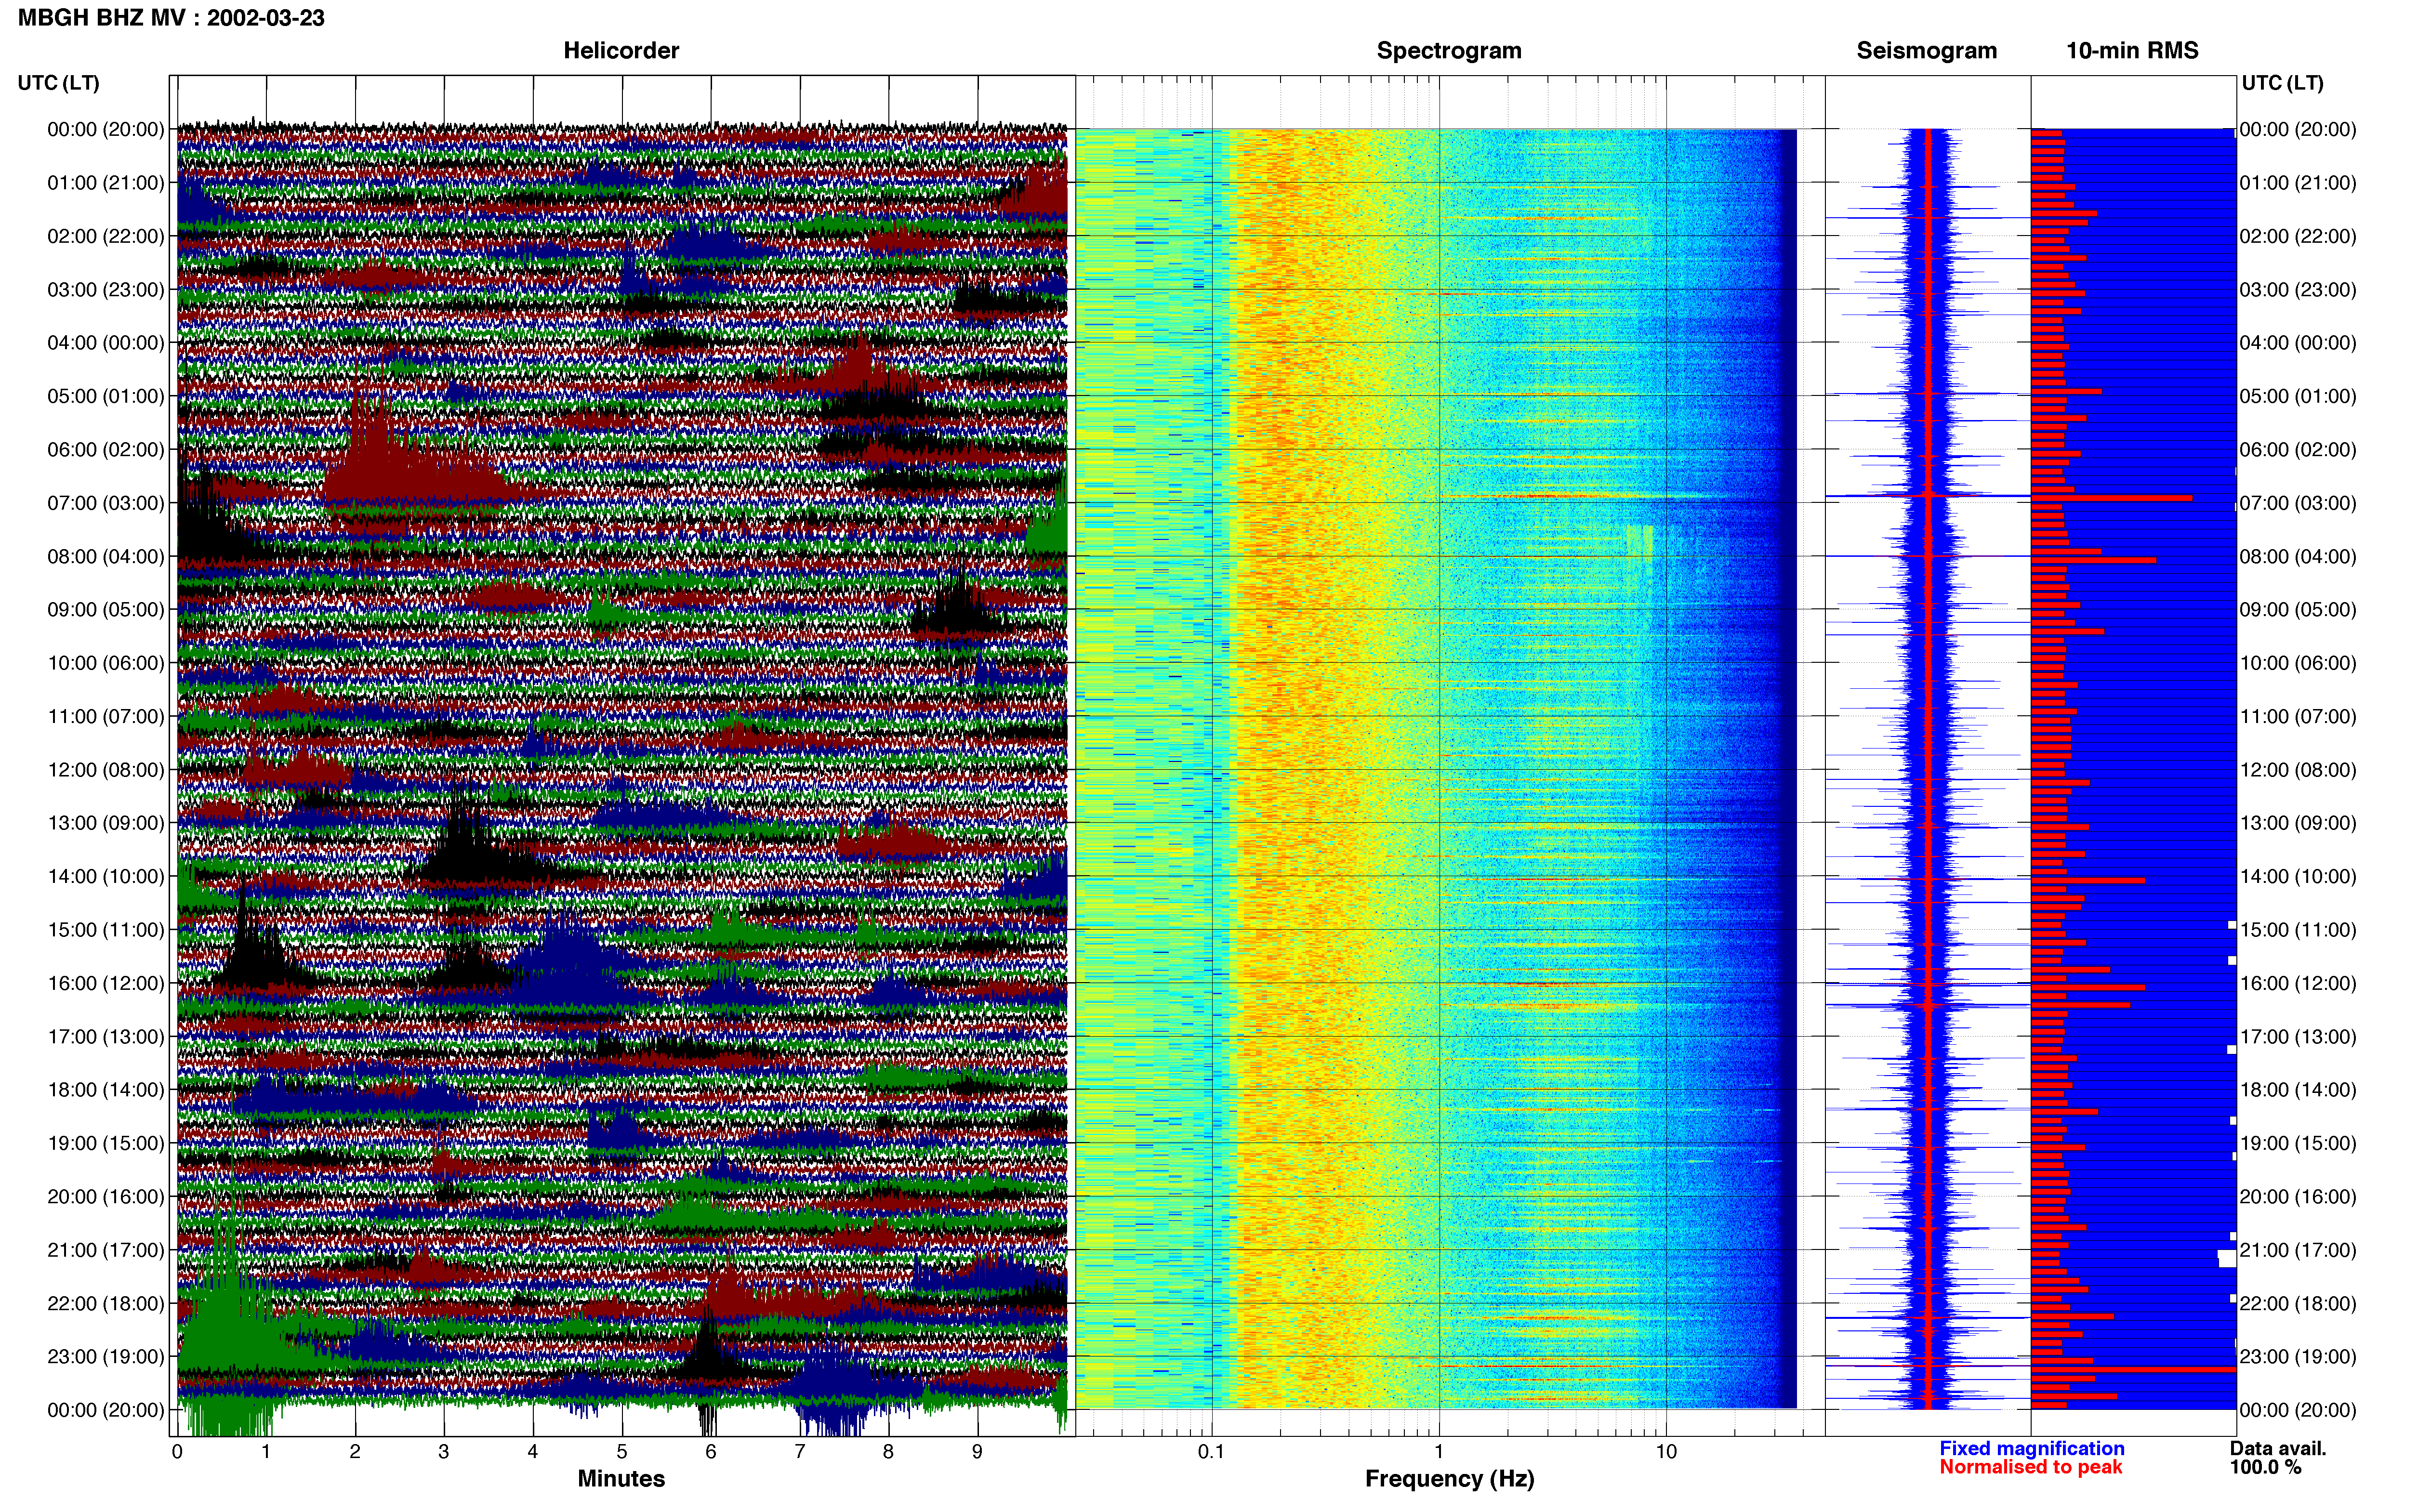The image size is (2418, 1512).
Task: Click the left '07:00 (03:00)' time label
Action: pos(106,503)
